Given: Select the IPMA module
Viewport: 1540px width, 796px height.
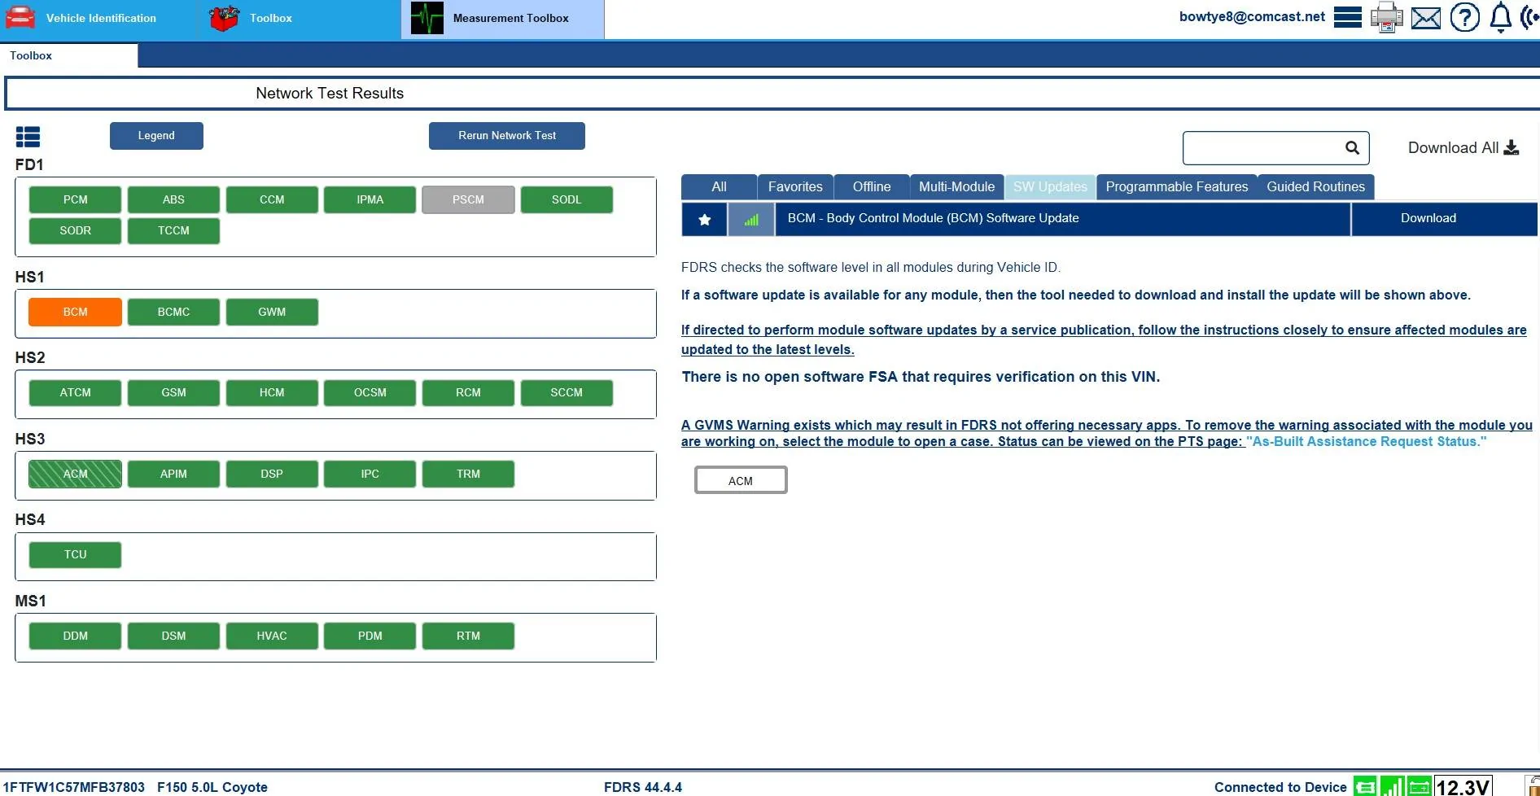Looking at the screenshot, I should pos(370,199).
